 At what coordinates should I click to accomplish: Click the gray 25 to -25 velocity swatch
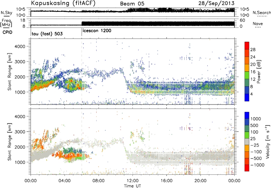pos(247,142)
